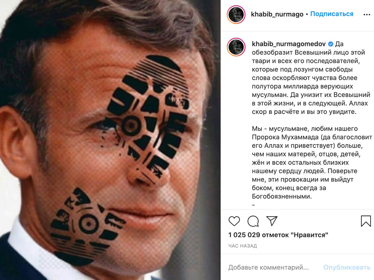Share the post with the paper plane icon
The height and width of the screenshot is (280, 374).
272,221
